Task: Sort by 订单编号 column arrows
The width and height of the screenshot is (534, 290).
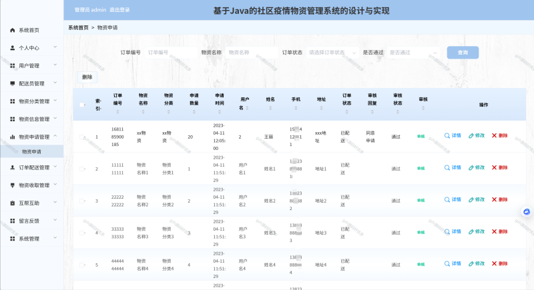Action: [x=118, y=111]
